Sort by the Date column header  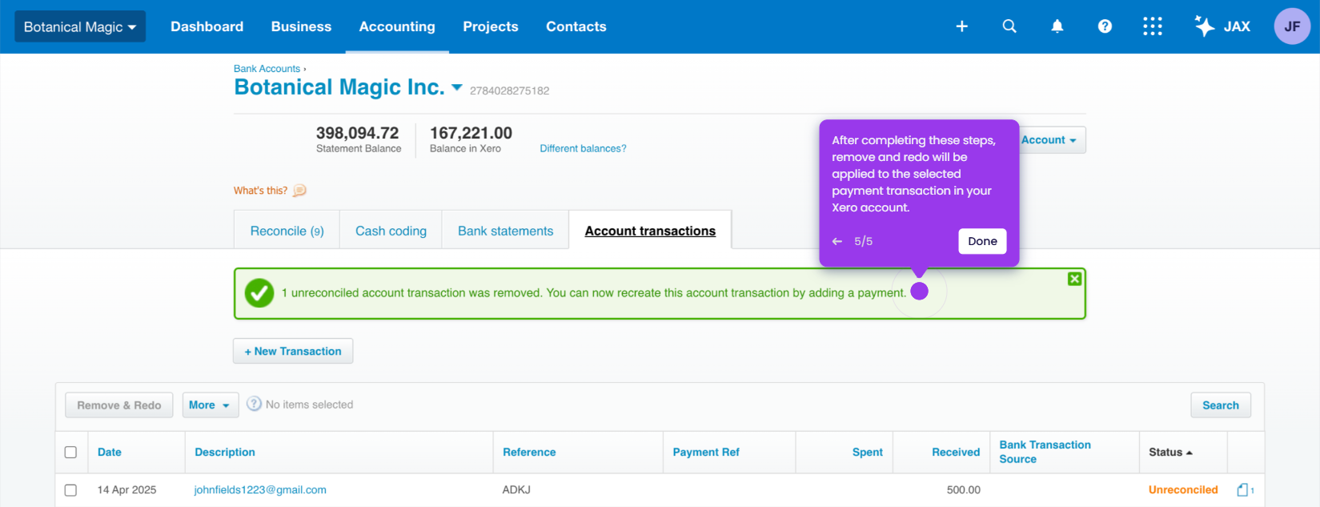pyautogui.click(x=110, y=453)
